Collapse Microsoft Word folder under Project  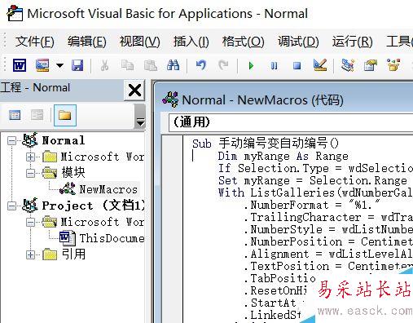[30, 222]
